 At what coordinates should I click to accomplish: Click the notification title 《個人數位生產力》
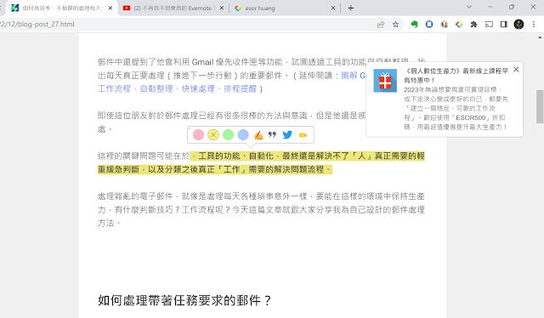(456, 76)
